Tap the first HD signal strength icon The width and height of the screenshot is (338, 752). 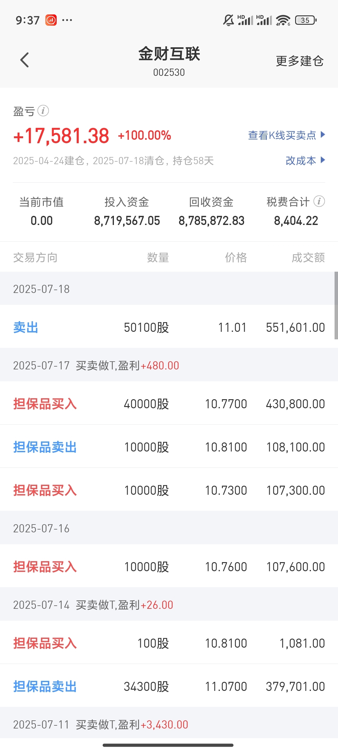coord(245,20)
